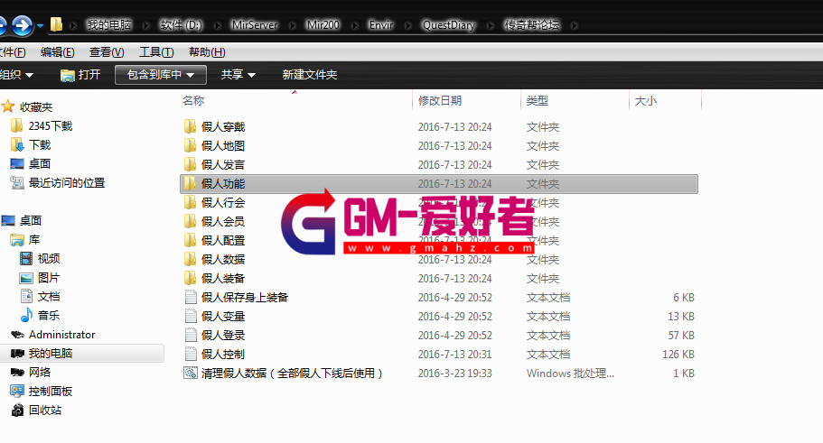The height and width of the screenshot is (443, 823).
Task: Click the 假人控制 text document icon
Action: point(190,355)
